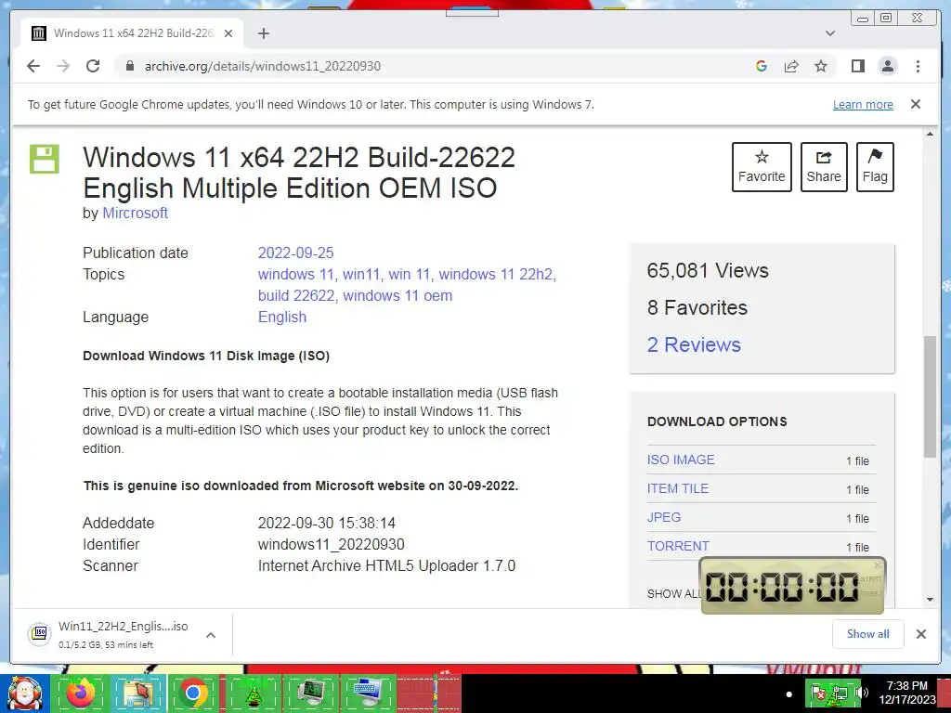The image size is (951, 713).
Task: Open the Christmas tree taskbar icon
Action: point(253,694)
